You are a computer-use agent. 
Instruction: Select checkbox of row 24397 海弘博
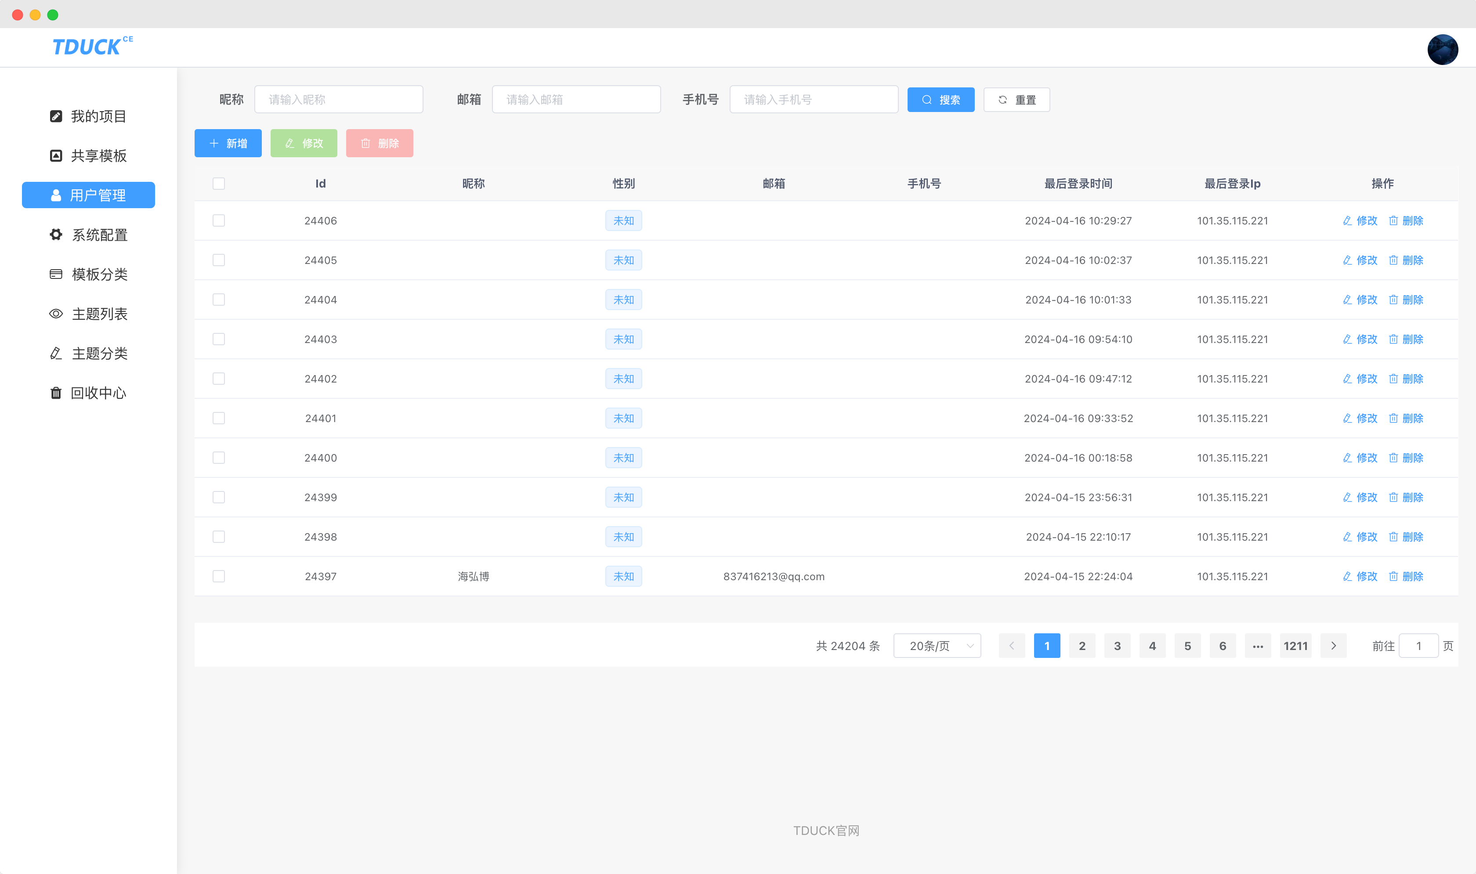click(x=218, y=576)
